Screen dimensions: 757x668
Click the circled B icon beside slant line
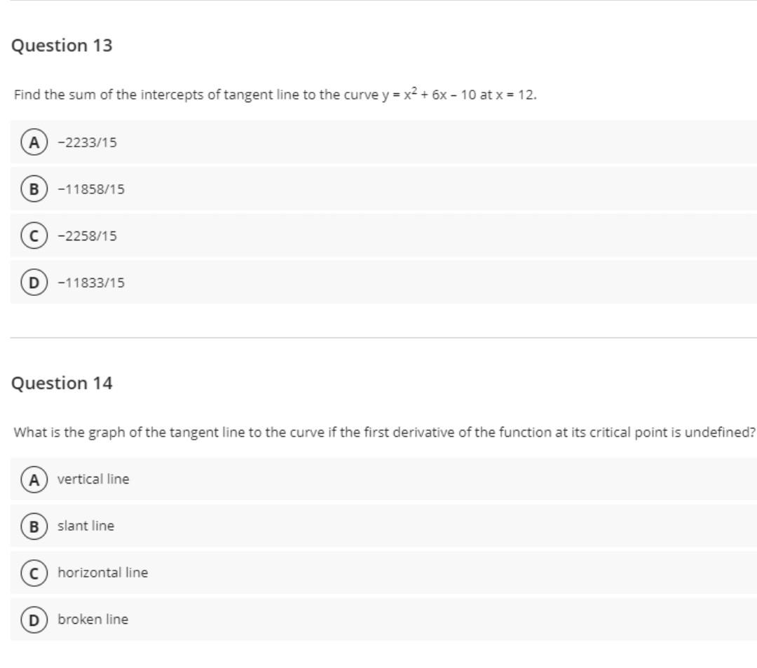32,526
